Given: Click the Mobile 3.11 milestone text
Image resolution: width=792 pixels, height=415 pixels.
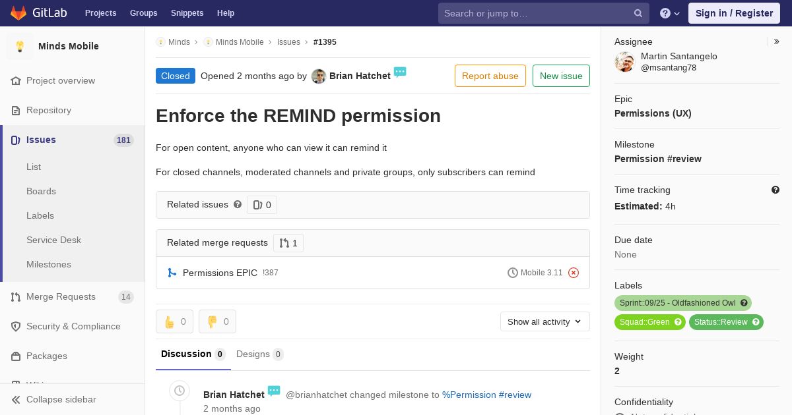Looking at the screenshot, I should point(542,273).
